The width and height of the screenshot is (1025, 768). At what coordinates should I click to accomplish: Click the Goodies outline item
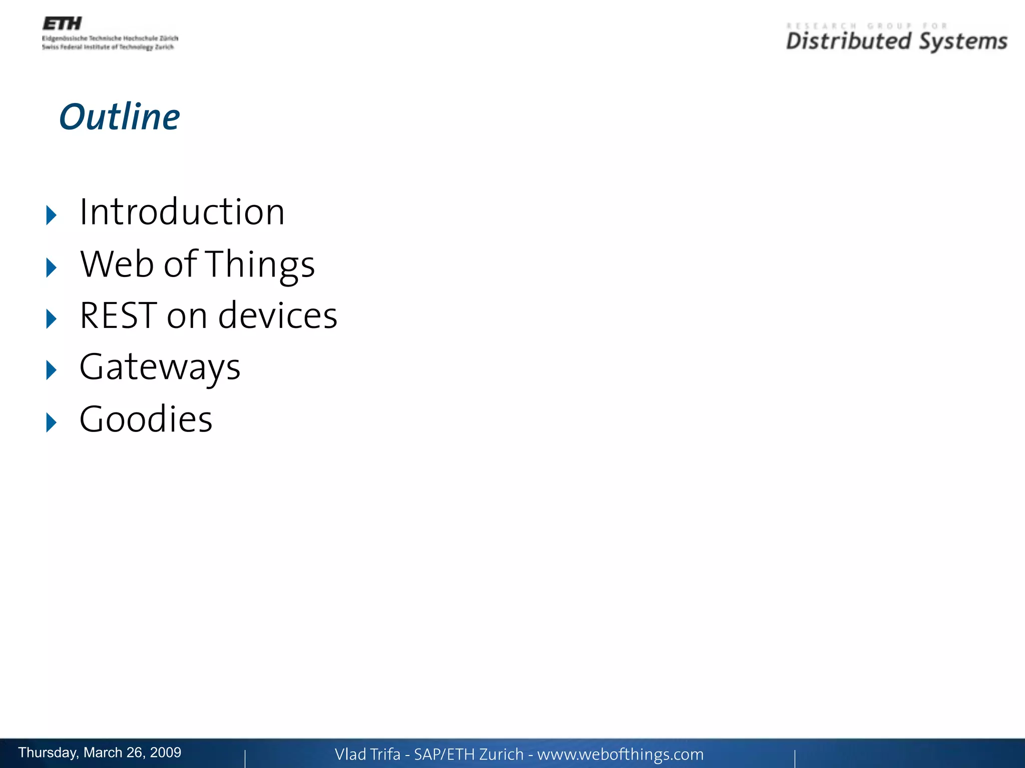146,419
